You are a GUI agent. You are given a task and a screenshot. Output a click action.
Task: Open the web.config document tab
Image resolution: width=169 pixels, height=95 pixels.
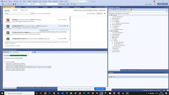tap(18, 7)
